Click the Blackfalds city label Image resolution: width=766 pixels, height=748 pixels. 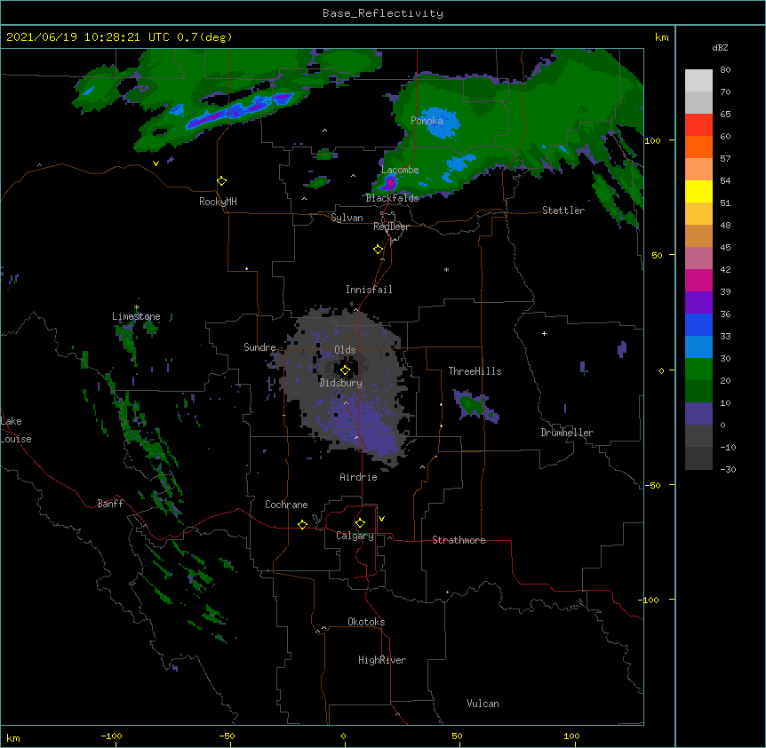(x=392, y=198)
